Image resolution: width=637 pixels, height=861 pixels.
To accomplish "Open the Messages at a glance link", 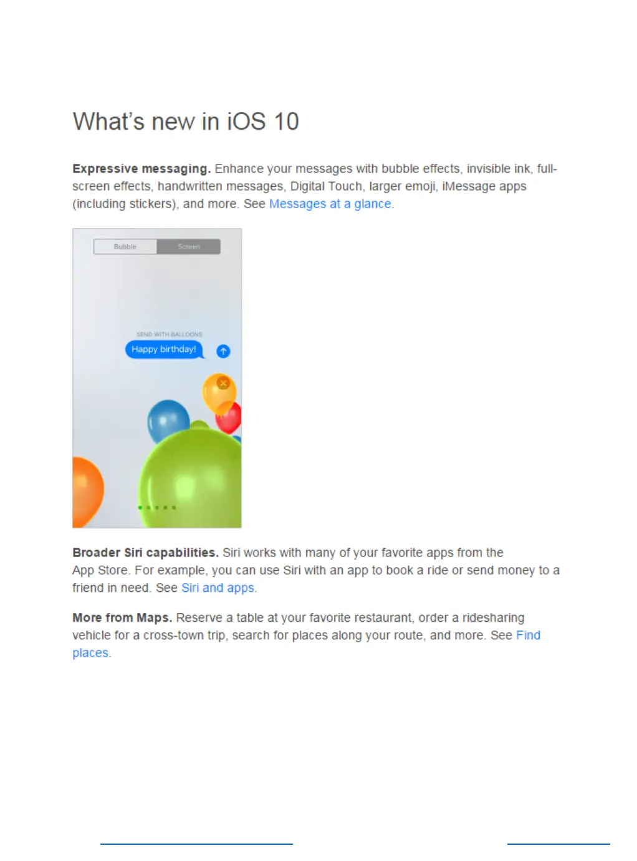I will click(330, 204).
